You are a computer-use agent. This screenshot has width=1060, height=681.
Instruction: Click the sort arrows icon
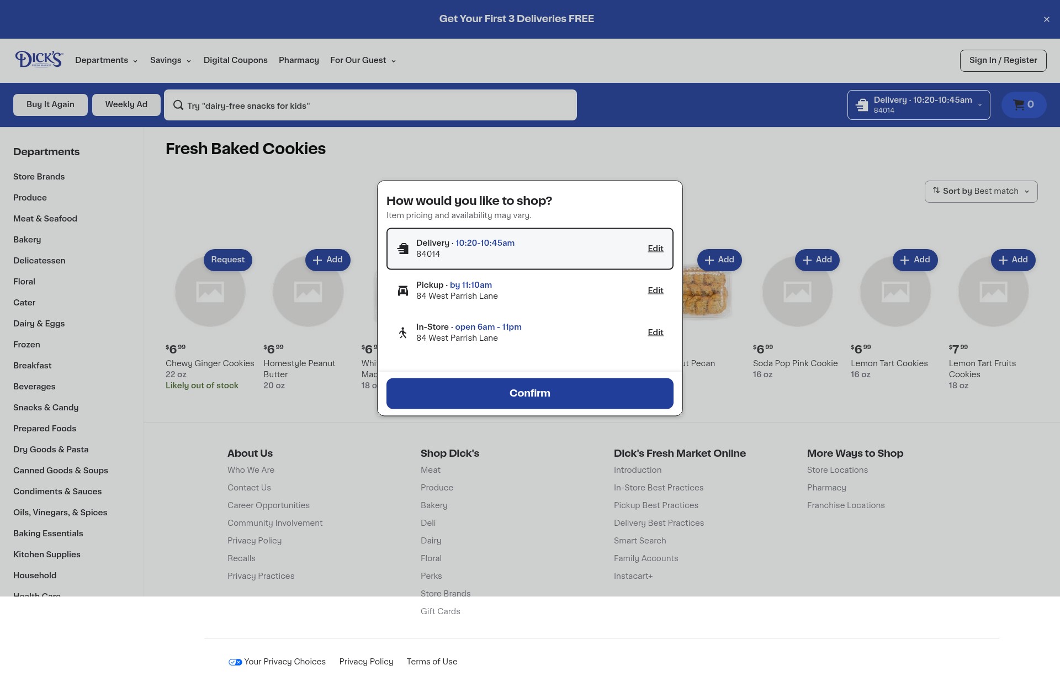tap(936, 191)
